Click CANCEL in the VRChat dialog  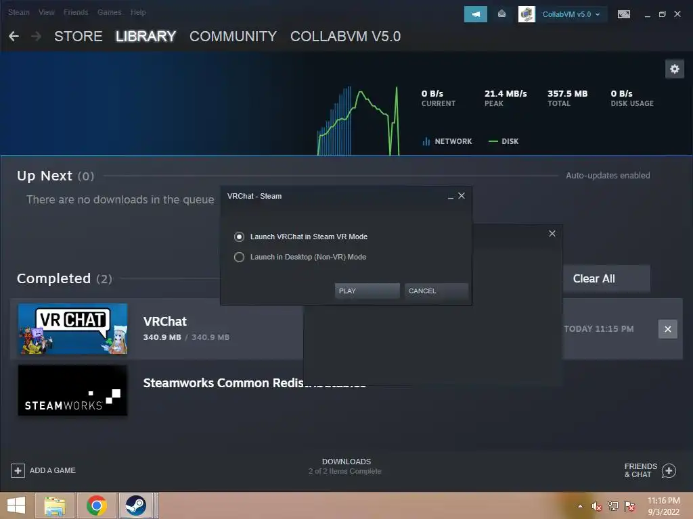tap(437, 291)
